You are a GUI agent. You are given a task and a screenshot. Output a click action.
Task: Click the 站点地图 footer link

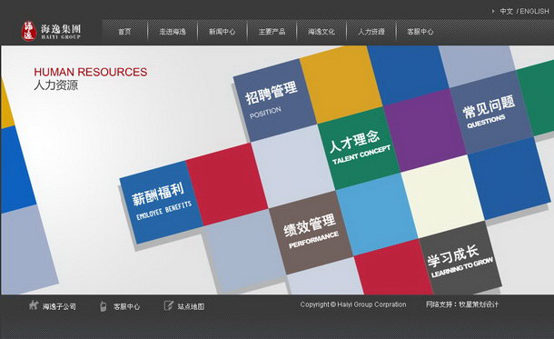pos(191,306)
